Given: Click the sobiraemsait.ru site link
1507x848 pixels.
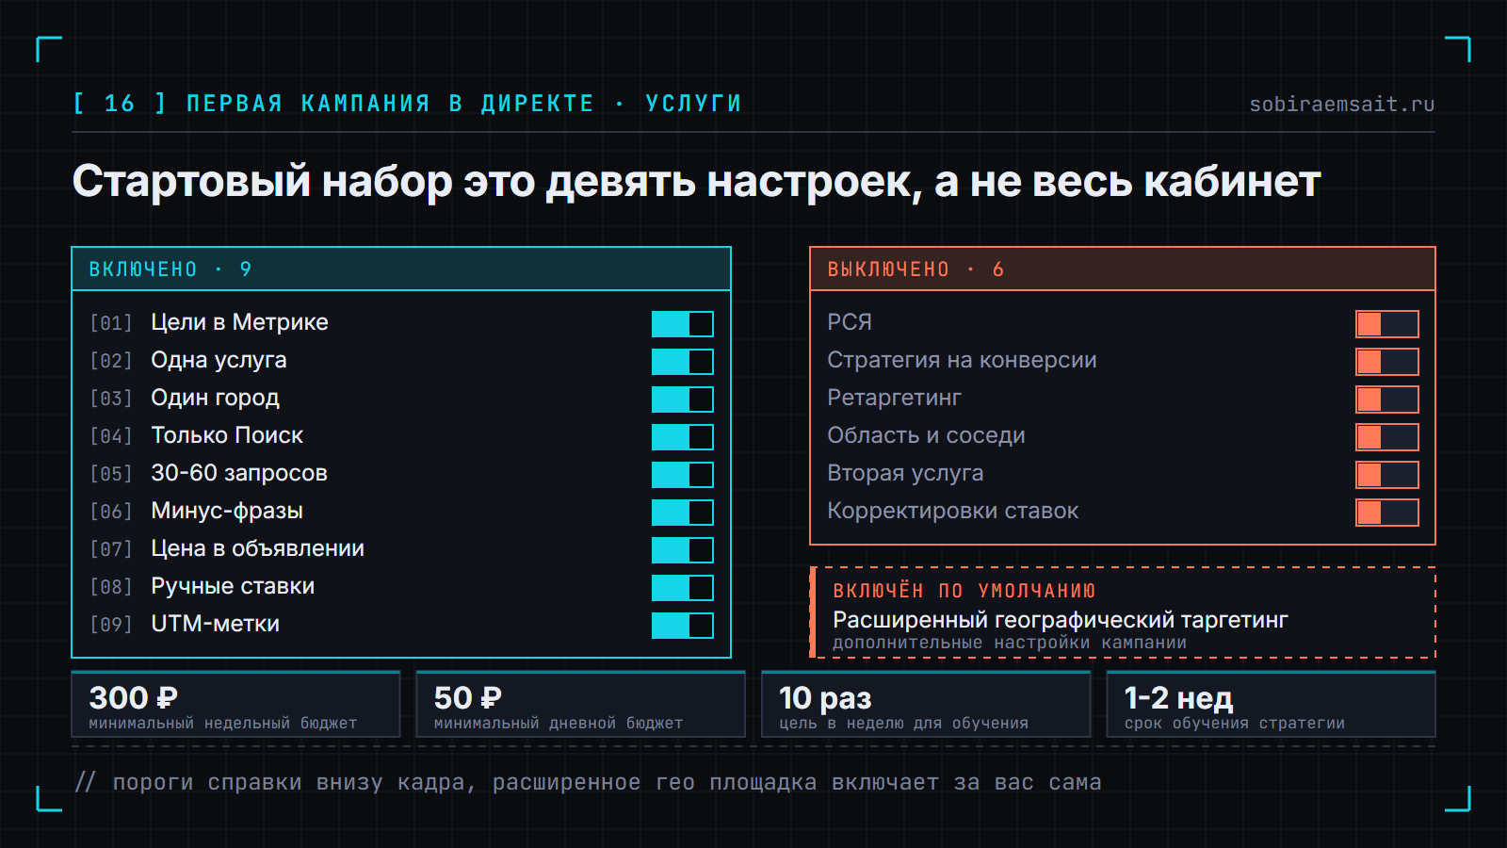Looking at the screenshot, I should pos(1342,104).
